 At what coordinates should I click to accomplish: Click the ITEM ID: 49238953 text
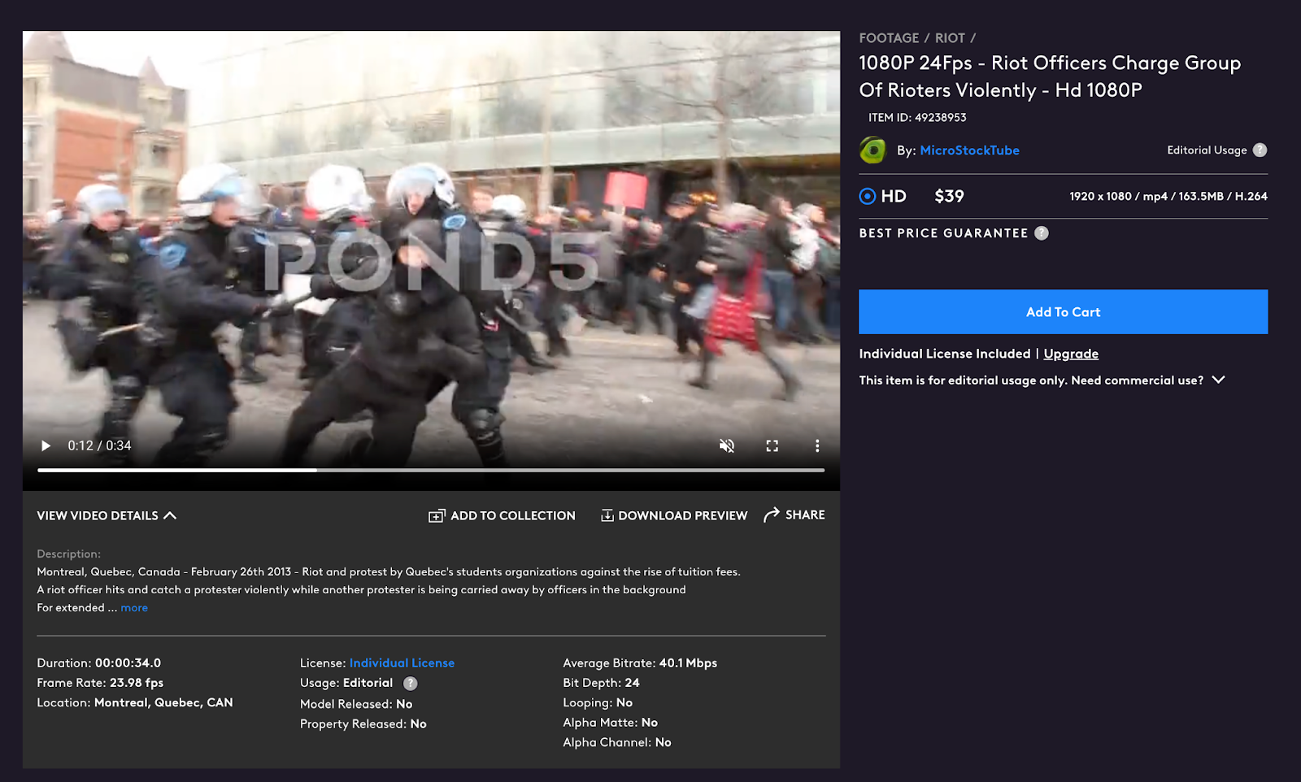tap(917, 117)
